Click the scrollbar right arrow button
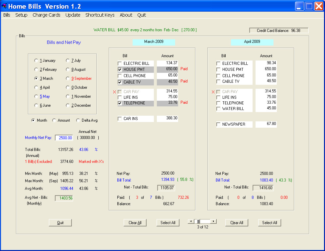The image size is (325, 251). (x=214, y=221)
